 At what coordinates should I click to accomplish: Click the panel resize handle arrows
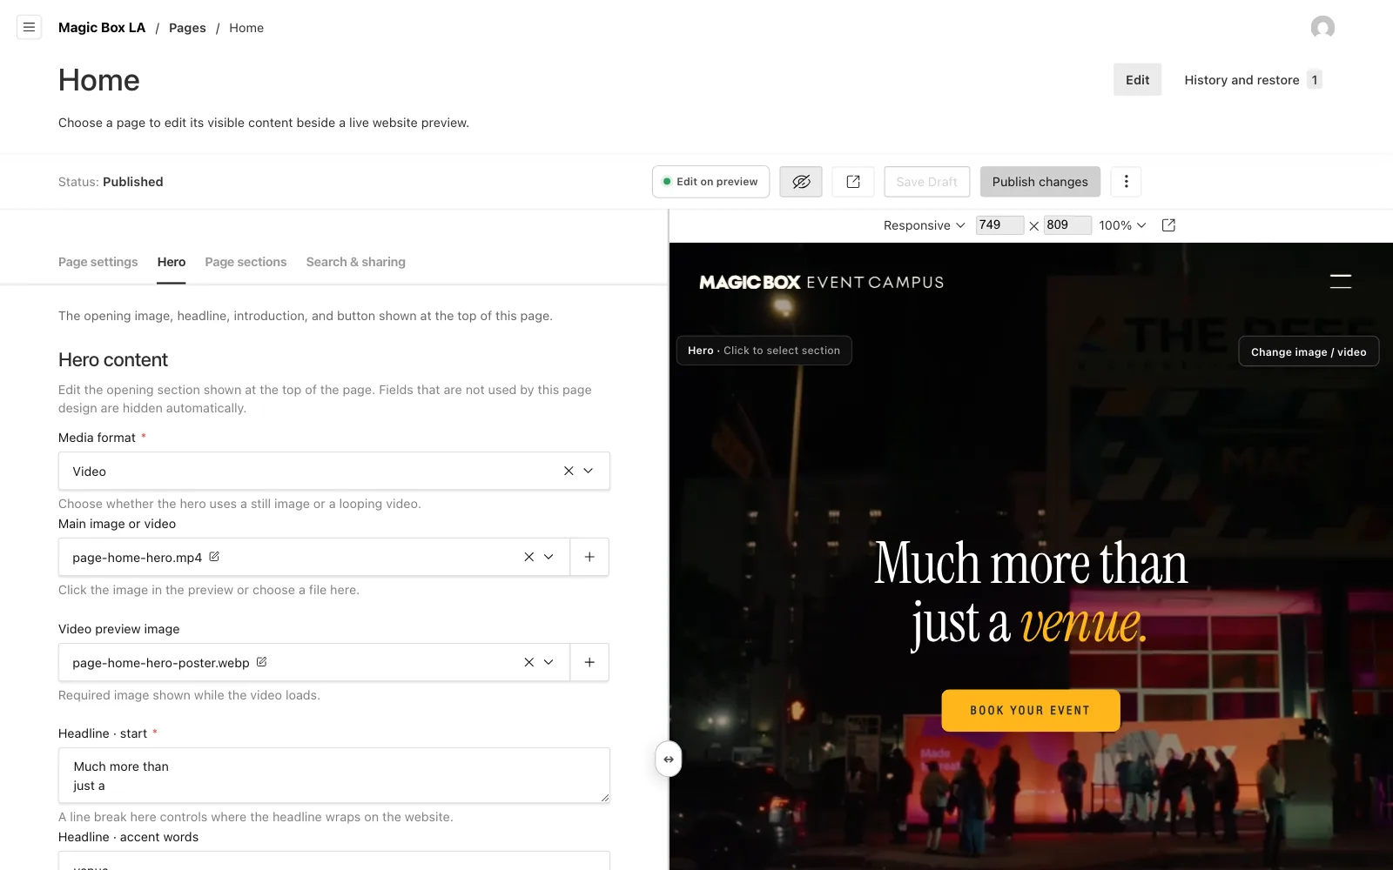pyautogui.click(x=669, y=760)
